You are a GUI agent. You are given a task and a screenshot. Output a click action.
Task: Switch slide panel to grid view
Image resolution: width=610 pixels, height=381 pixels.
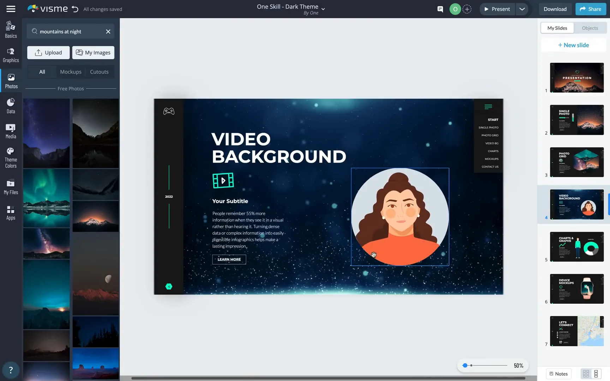point(586,373)
